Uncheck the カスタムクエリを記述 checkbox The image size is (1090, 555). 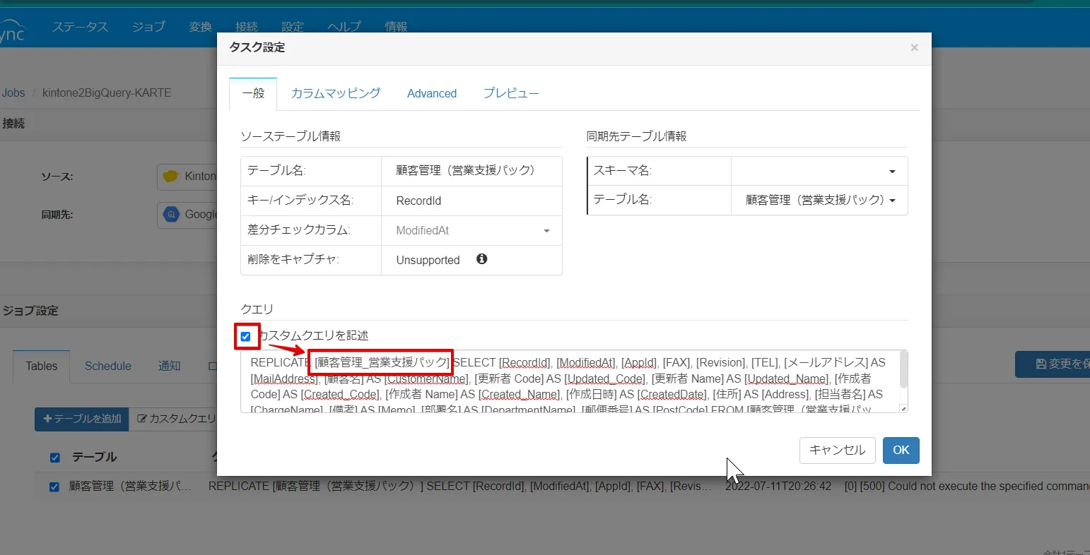click(x=246, y=336)
